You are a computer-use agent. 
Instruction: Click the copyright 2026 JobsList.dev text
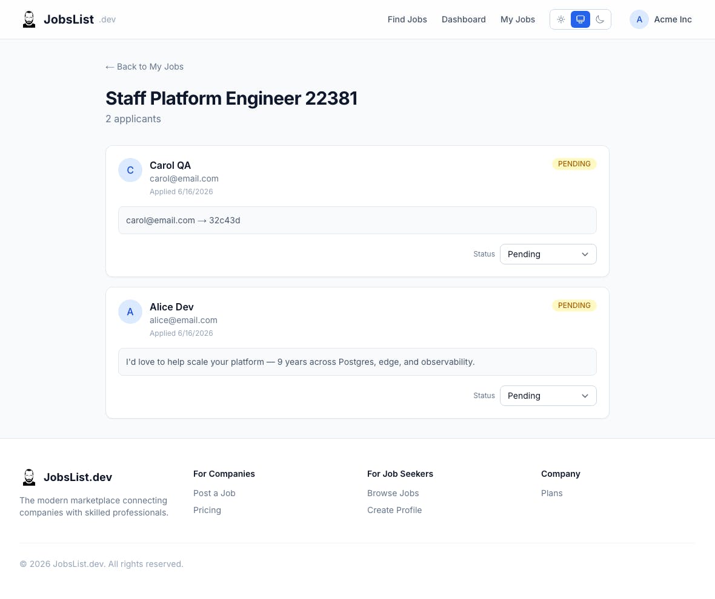coord(101,565)
